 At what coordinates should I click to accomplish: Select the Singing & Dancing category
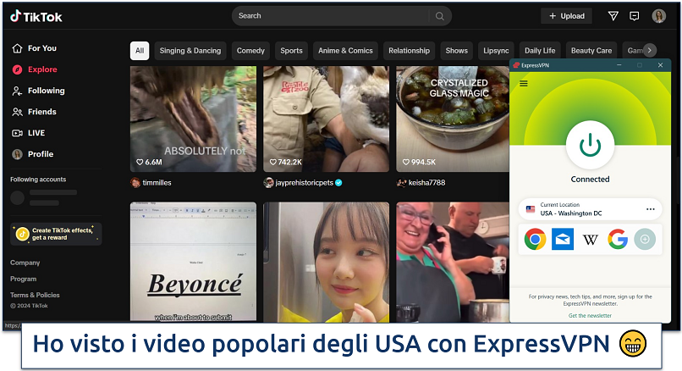190,51
